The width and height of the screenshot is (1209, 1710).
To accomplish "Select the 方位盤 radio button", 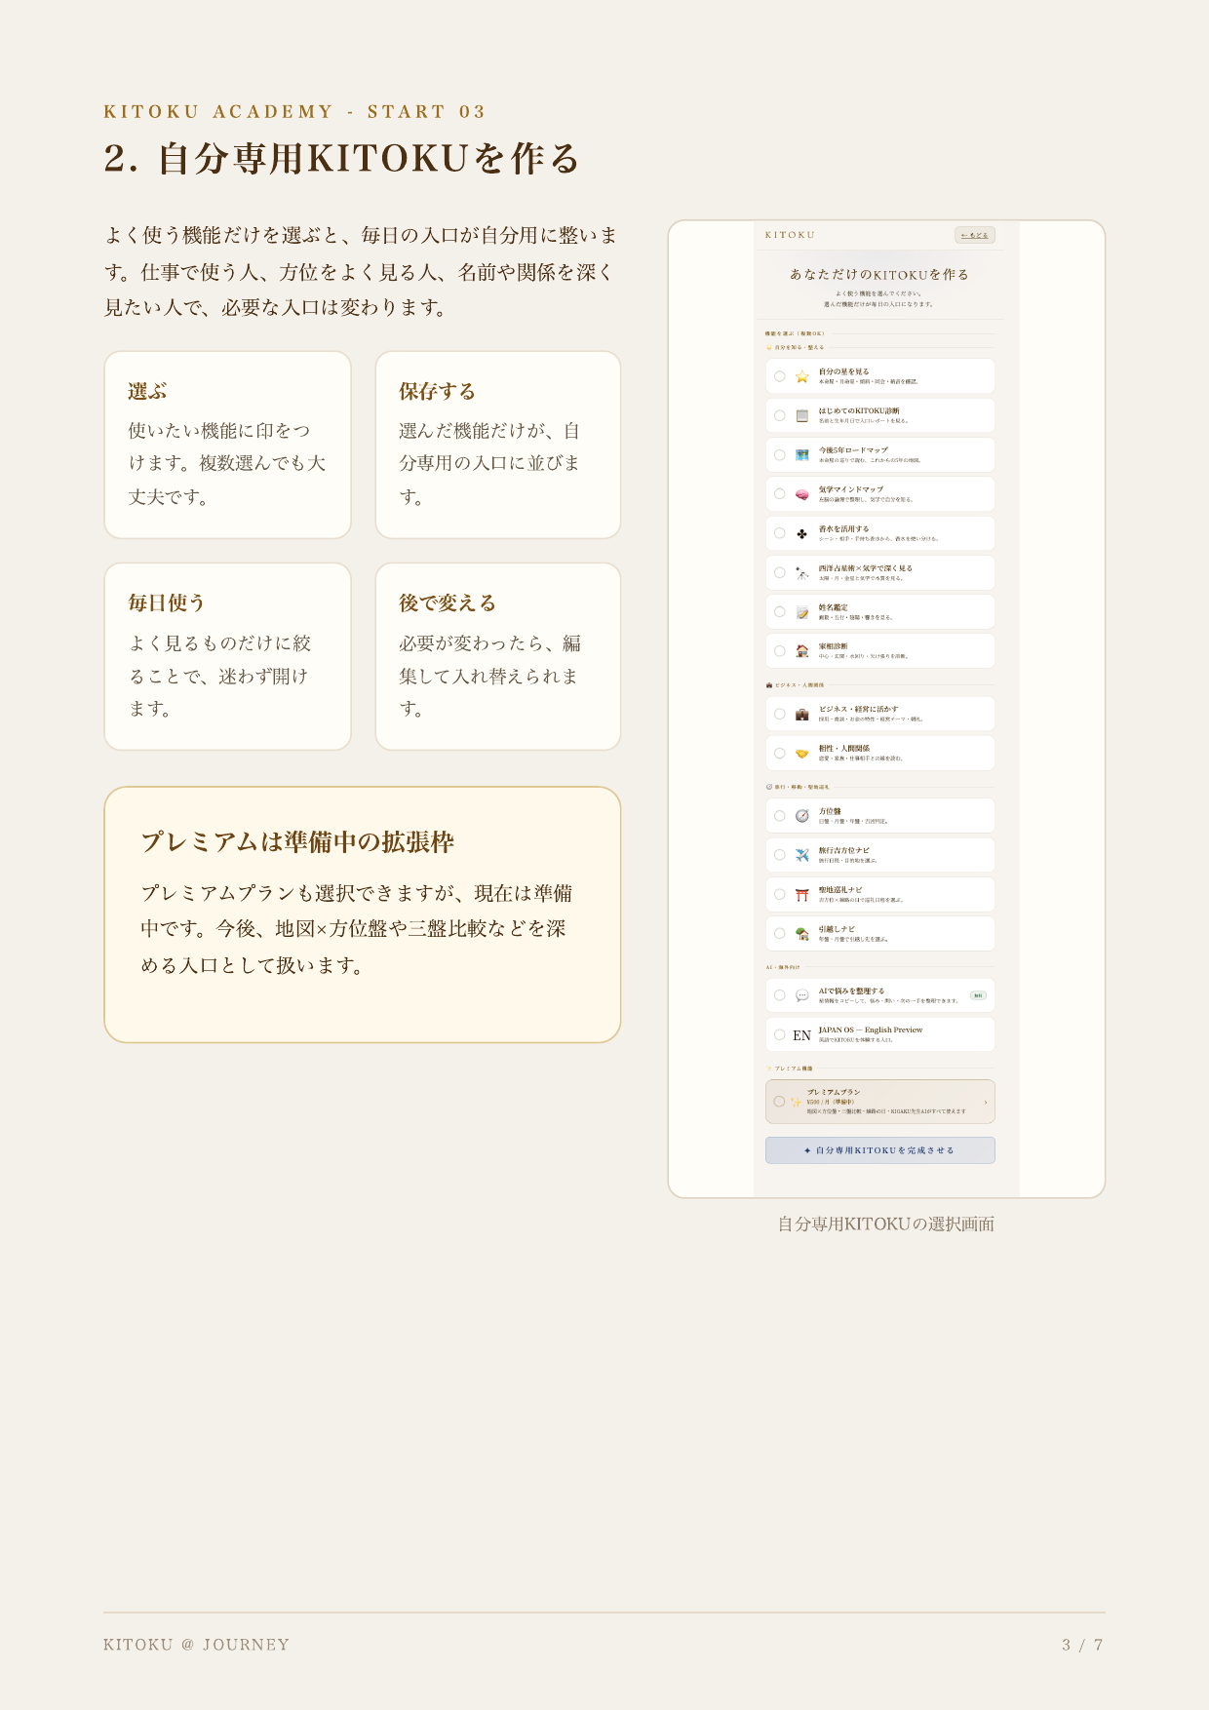I will pos(780,816).
